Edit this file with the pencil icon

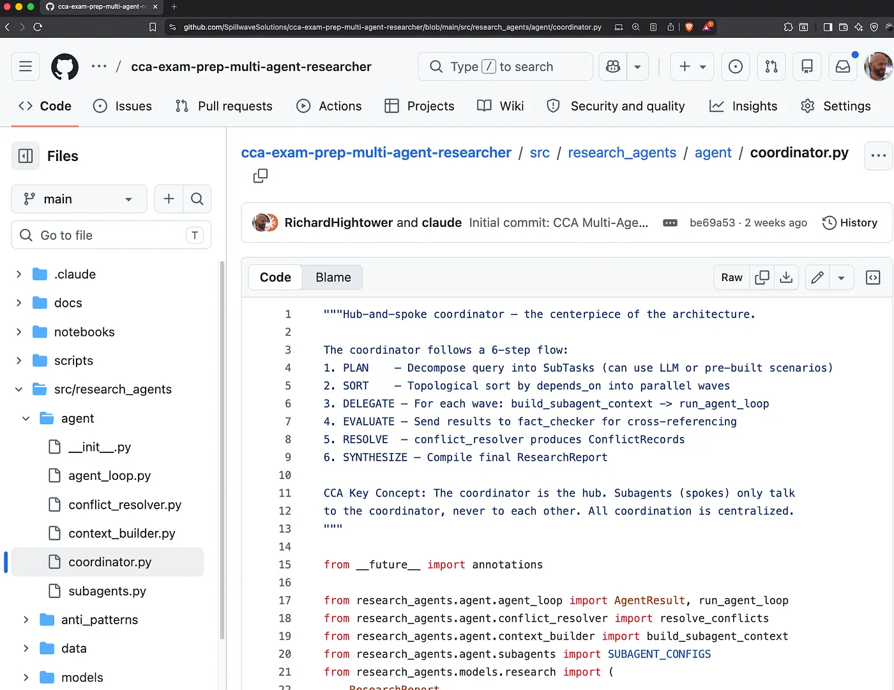[x=817, y=277]
